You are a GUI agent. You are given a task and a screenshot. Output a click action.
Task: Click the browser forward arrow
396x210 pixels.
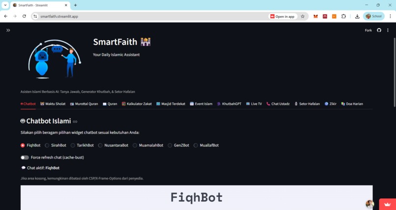pos(15,16)
